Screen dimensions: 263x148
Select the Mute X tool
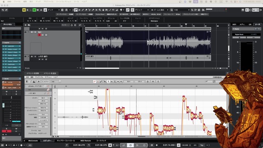tap(96, 10)
